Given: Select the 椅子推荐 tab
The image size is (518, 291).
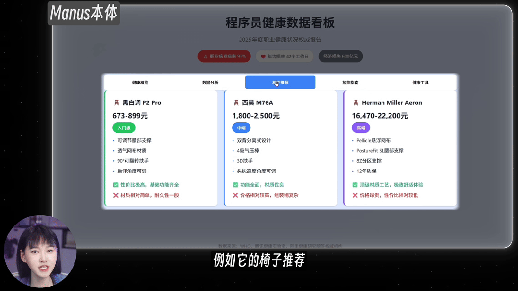Looking at the screenshot, I should [x=280, y=82].
